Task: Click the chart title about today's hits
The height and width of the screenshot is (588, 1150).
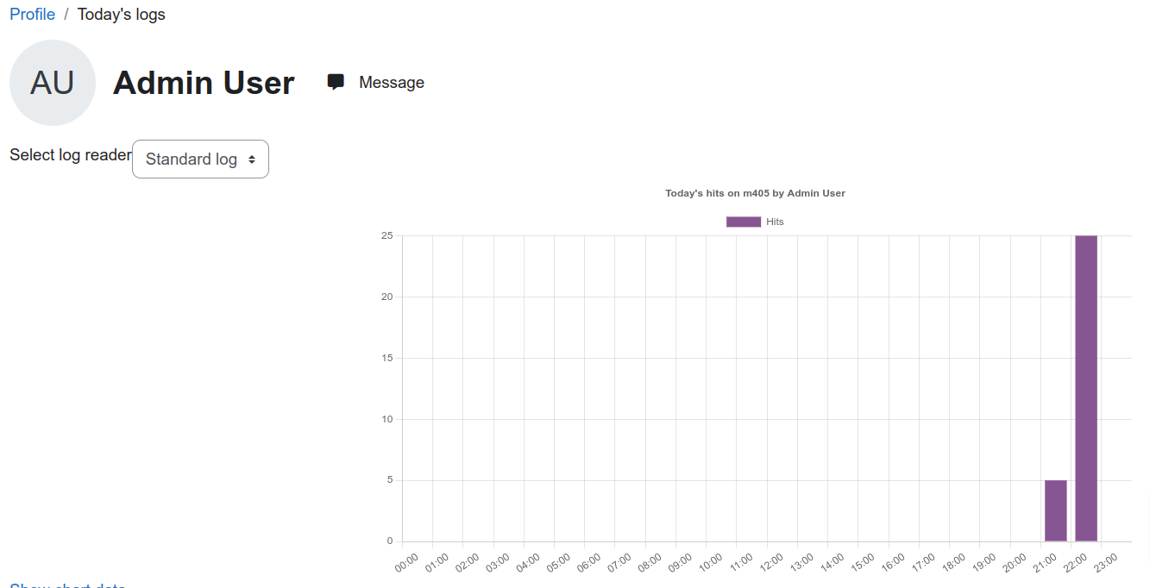Action: tap(755, 193)
